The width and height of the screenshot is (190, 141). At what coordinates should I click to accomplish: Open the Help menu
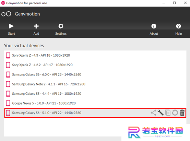point(178,30)
